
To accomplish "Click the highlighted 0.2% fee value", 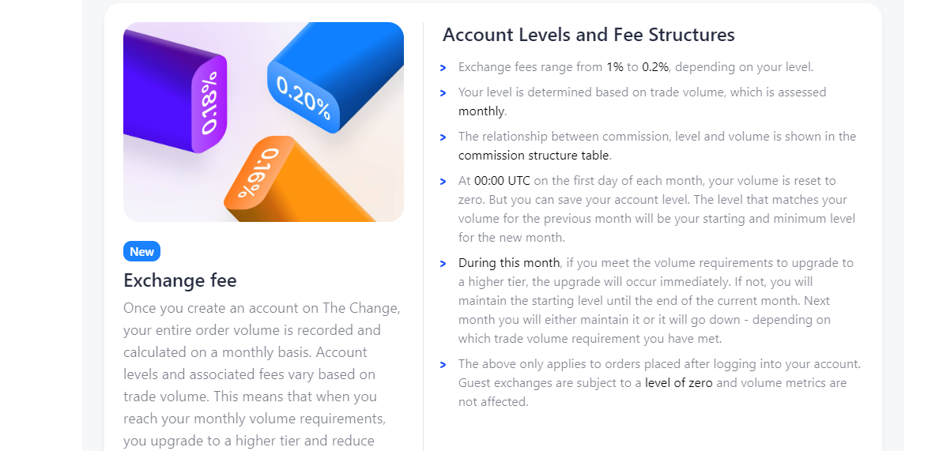I will point(655,67).
